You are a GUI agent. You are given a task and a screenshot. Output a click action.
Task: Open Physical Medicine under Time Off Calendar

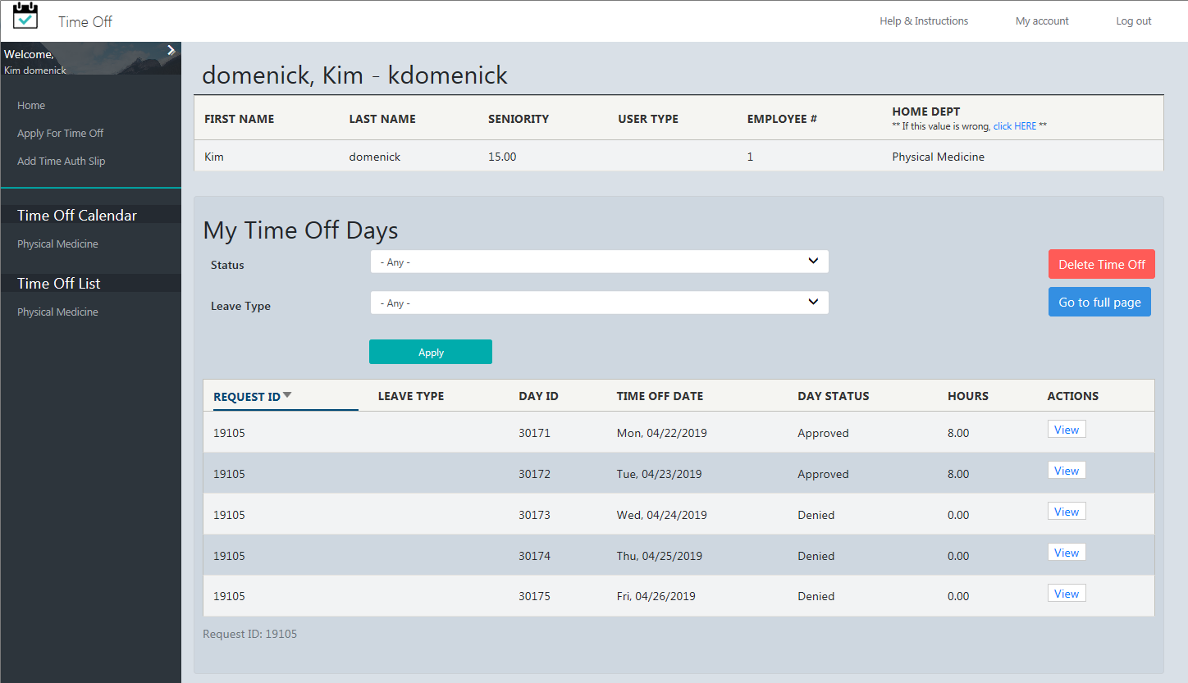[57, 244]
